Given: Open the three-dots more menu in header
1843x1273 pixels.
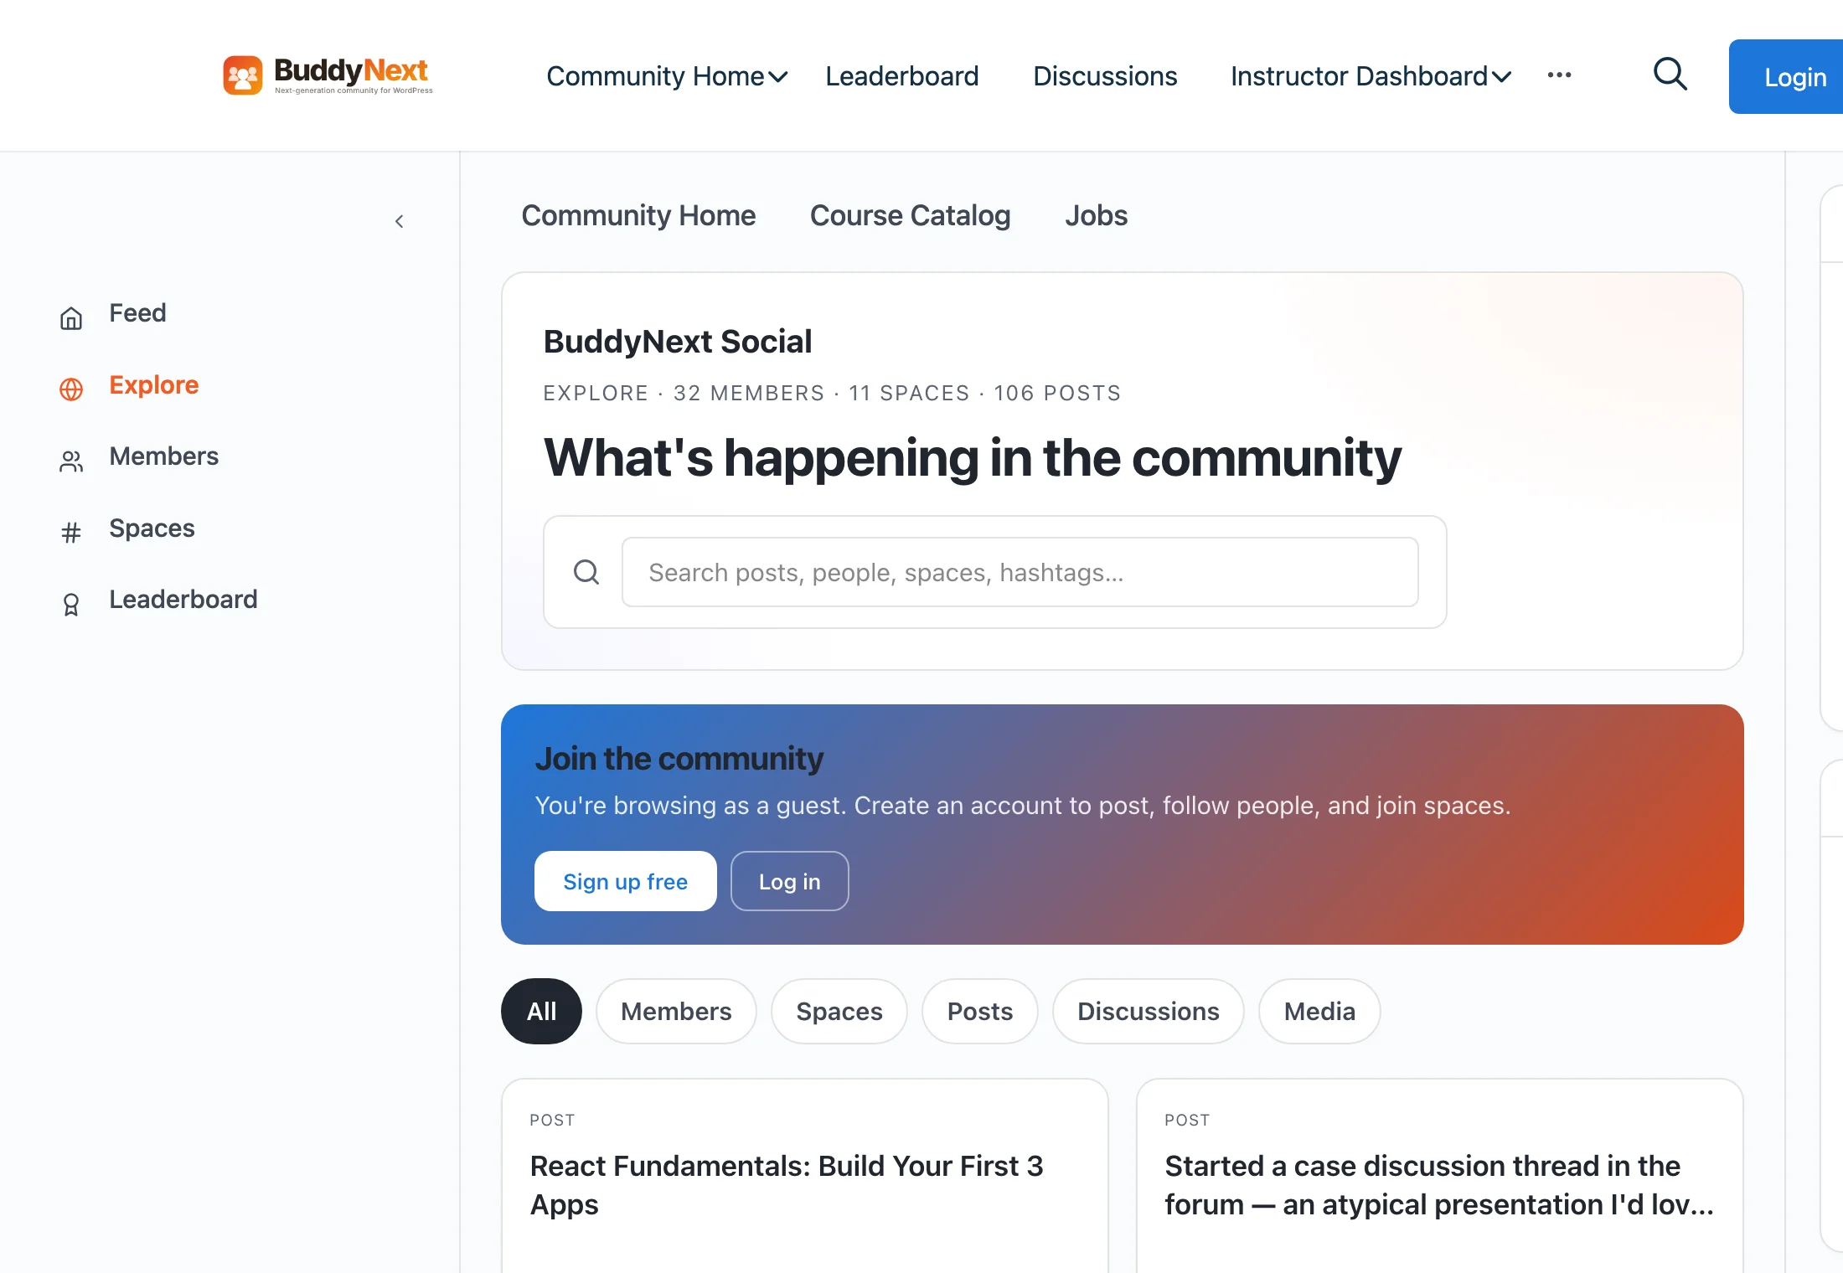Looking at the screenshot, I should 1559,75.
